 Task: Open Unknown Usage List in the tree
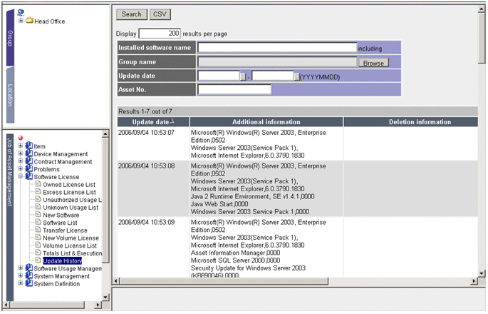click(70, 207)
